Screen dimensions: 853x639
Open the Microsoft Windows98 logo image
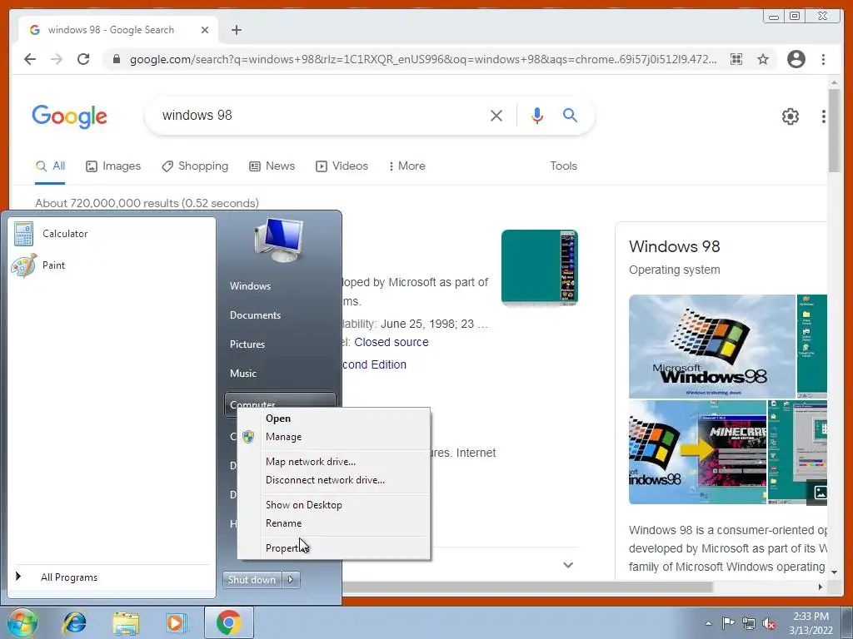(711, 346)
